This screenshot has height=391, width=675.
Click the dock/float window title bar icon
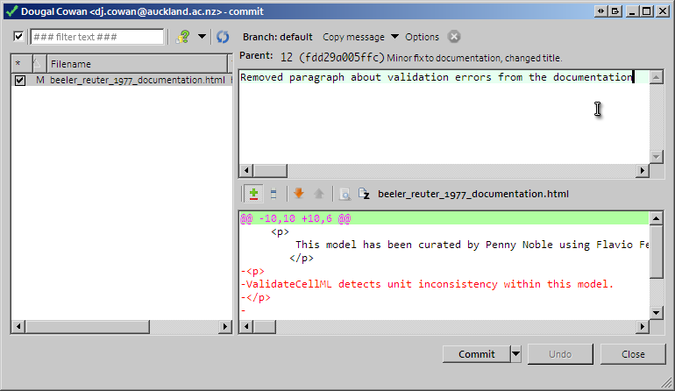(x=600, y=11)
